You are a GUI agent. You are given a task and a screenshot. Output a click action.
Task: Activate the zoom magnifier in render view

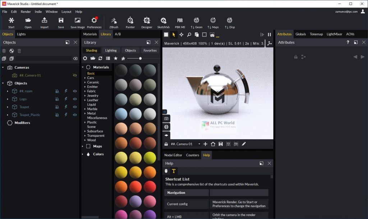(189, 34)
